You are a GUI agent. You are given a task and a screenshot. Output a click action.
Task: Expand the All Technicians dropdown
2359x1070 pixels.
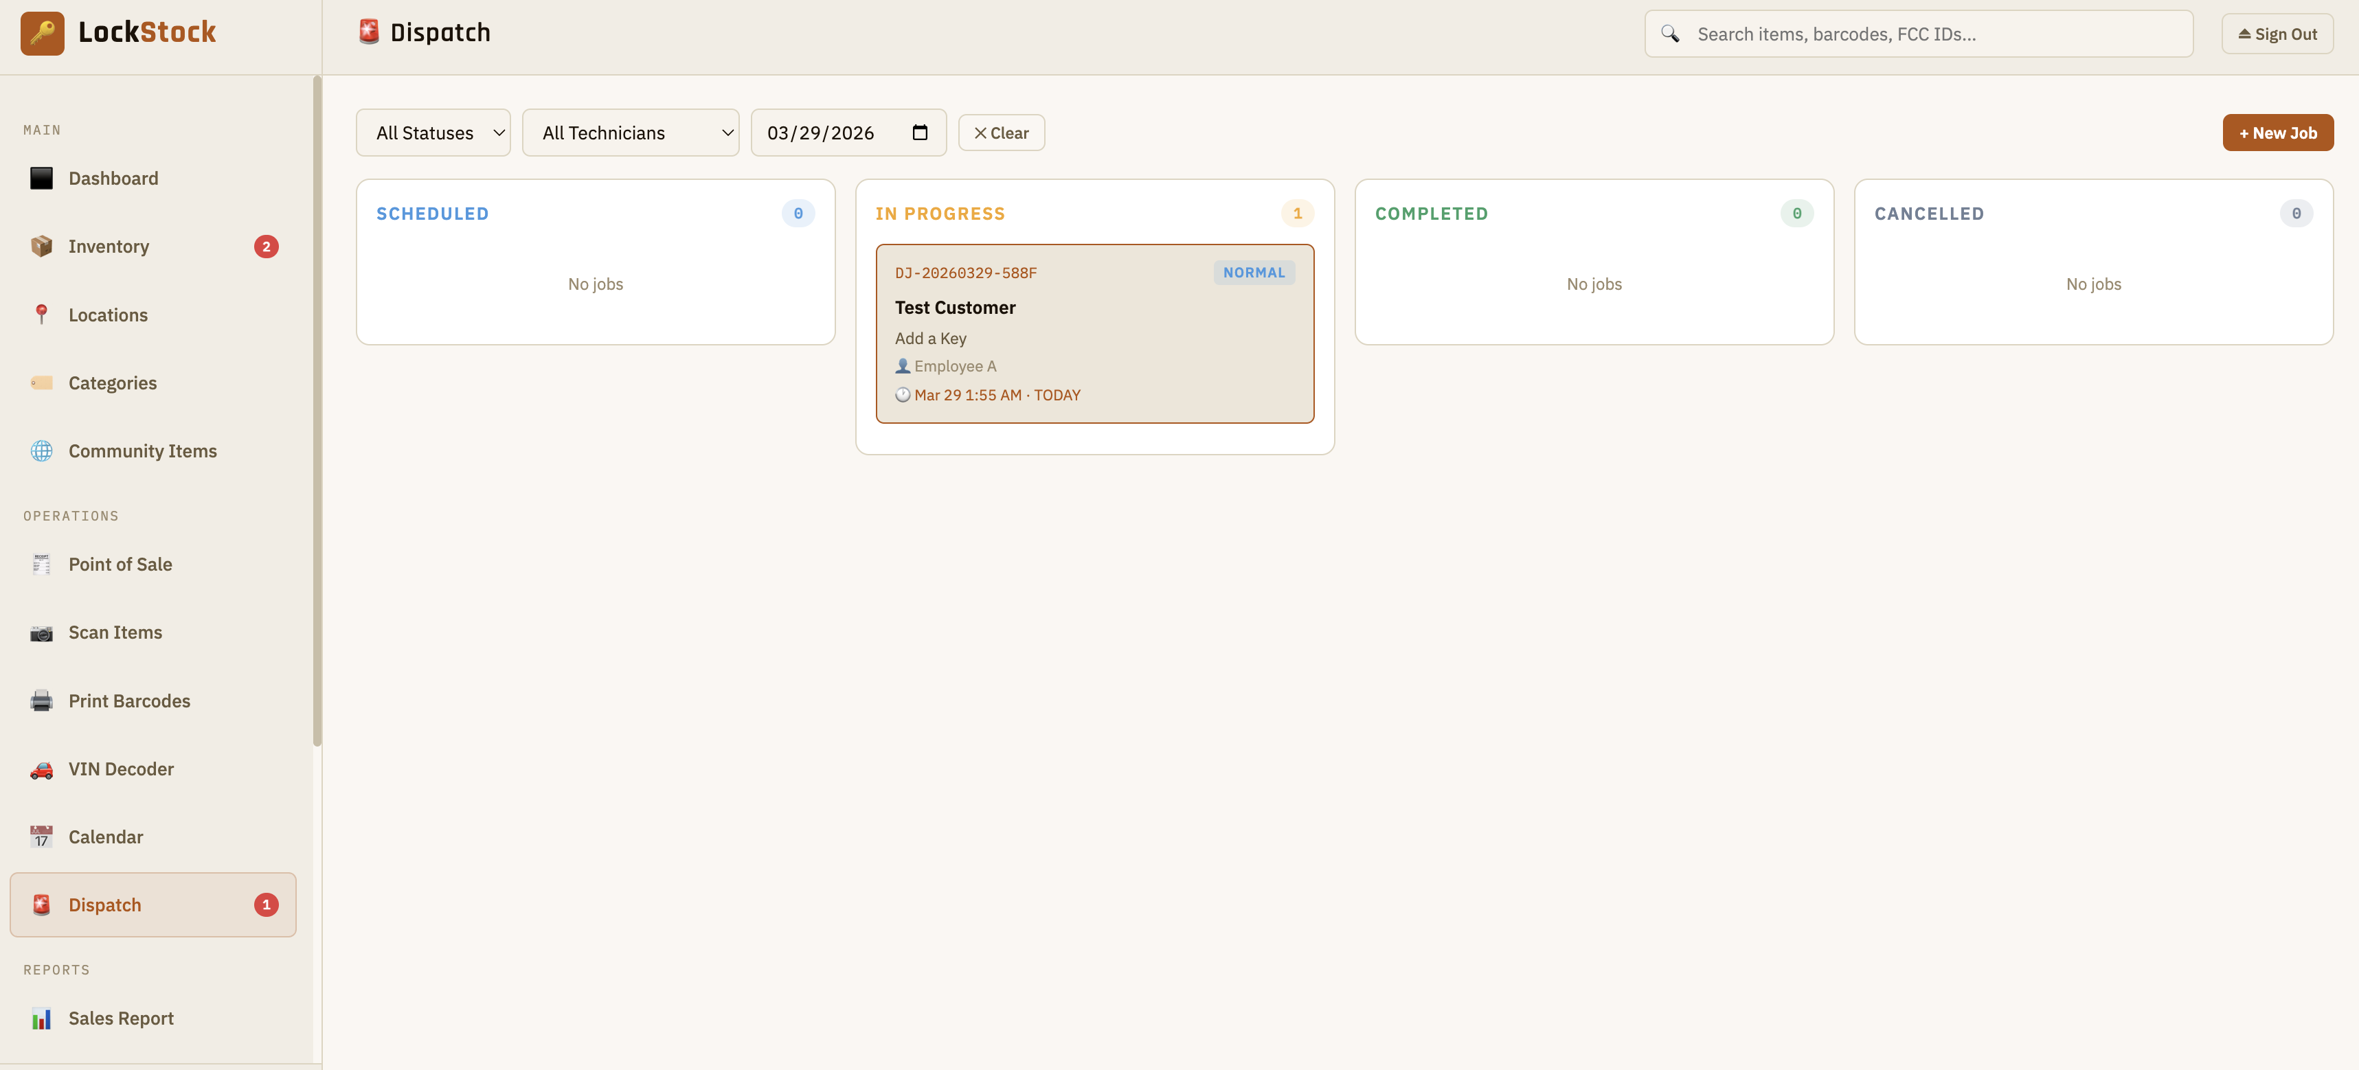(x=630, y=133)
